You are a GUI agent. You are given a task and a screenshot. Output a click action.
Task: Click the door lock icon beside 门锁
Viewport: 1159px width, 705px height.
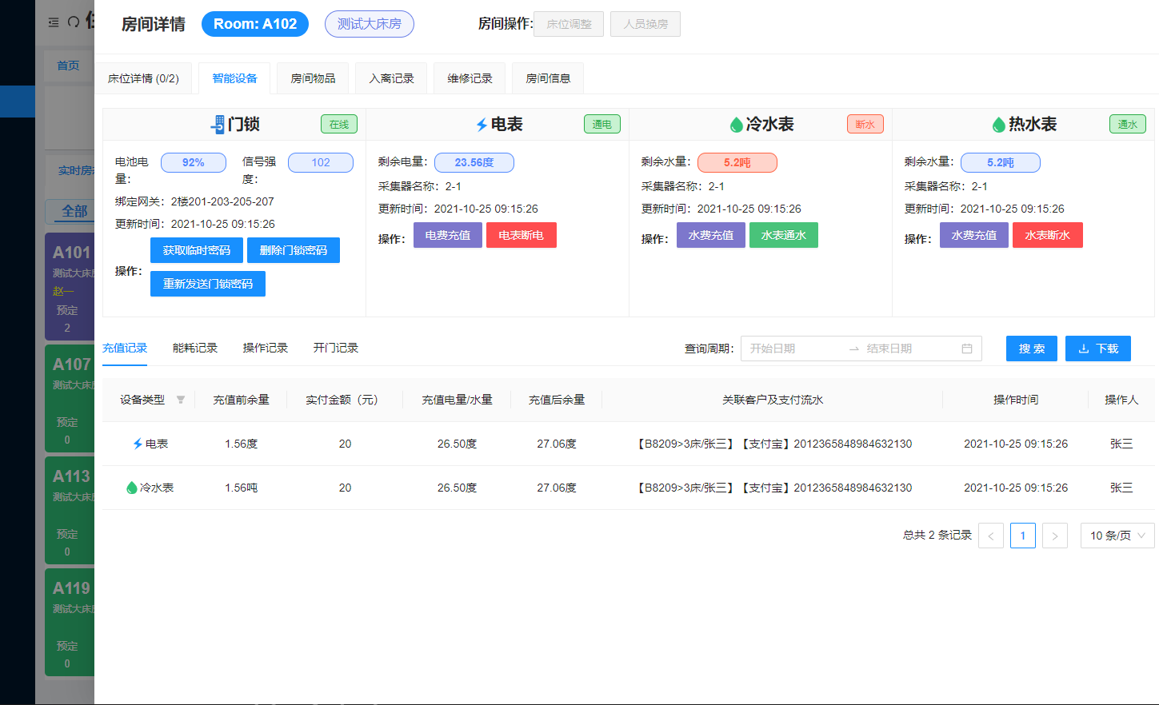218,125
